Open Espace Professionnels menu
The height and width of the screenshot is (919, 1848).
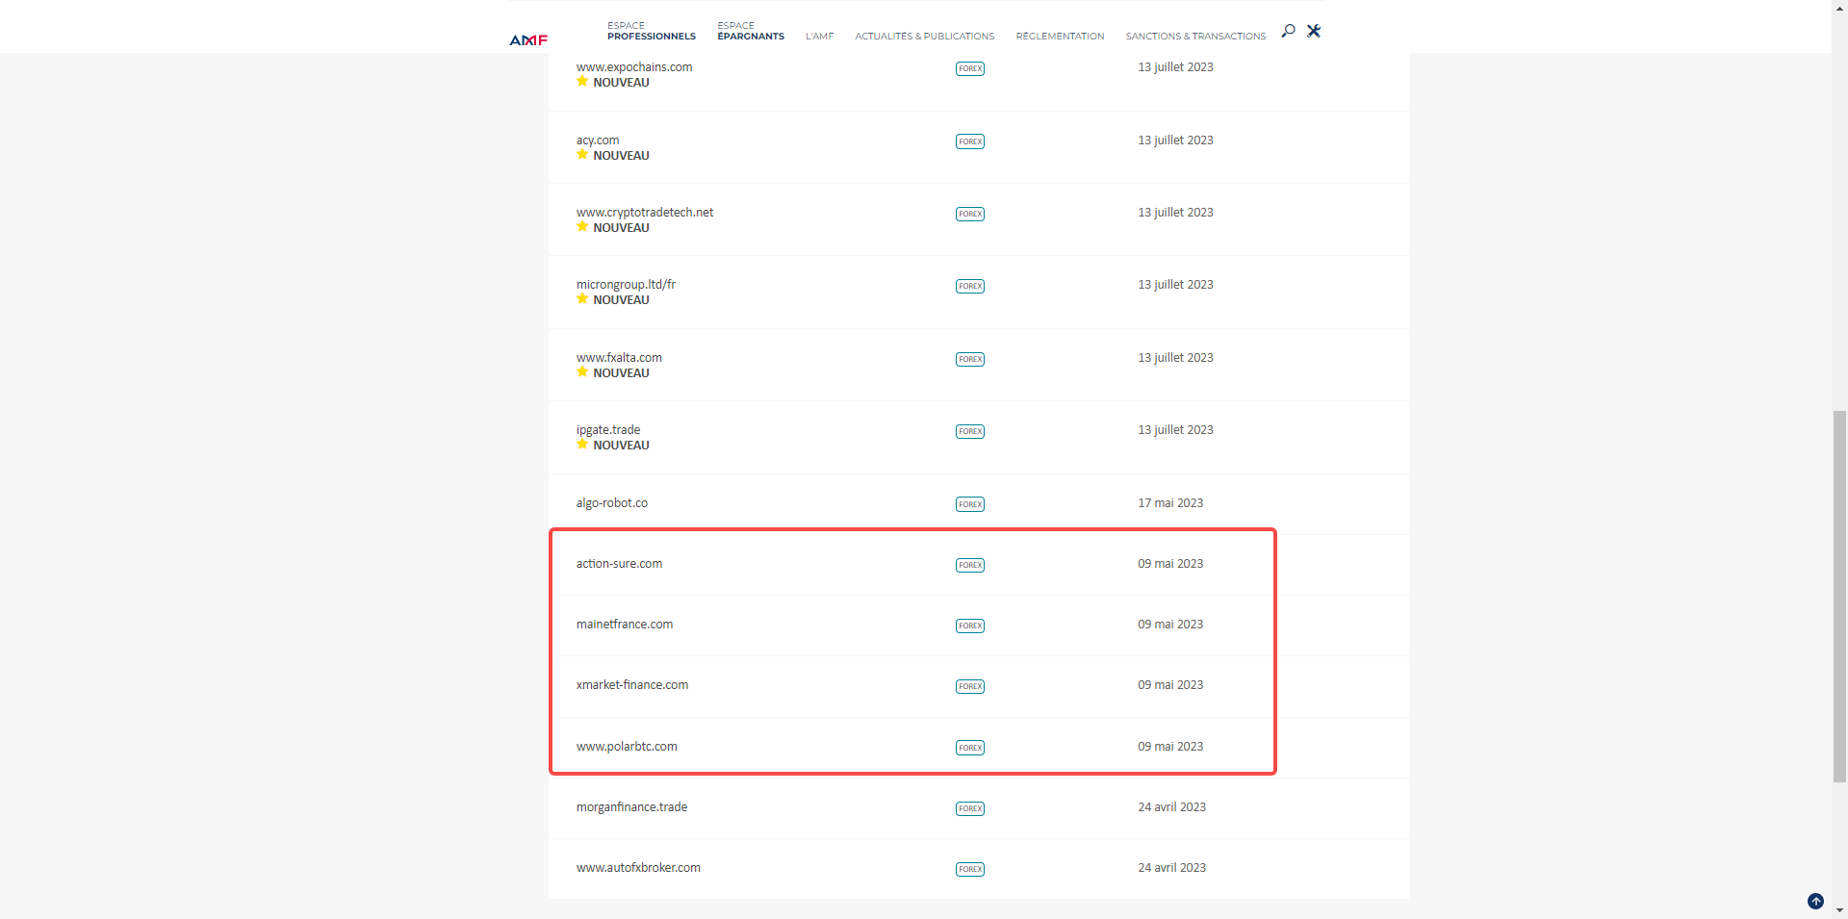click(651, 32)
